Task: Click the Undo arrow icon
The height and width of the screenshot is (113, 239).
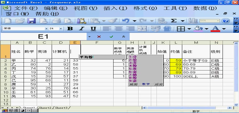Action: coord(126,21)
